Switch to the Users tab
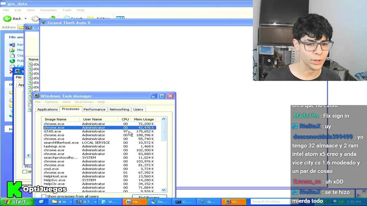Screen dimensions: 367x206 pyautogui.click(x=138, y=109)
